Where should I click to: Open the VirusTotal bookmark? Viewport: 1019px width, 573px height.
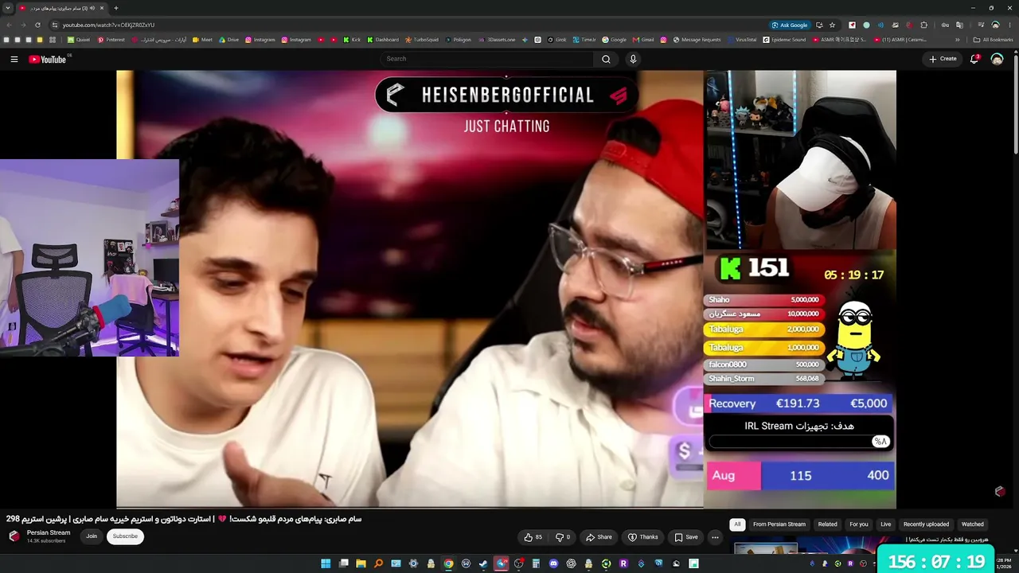tap(741, 40)
